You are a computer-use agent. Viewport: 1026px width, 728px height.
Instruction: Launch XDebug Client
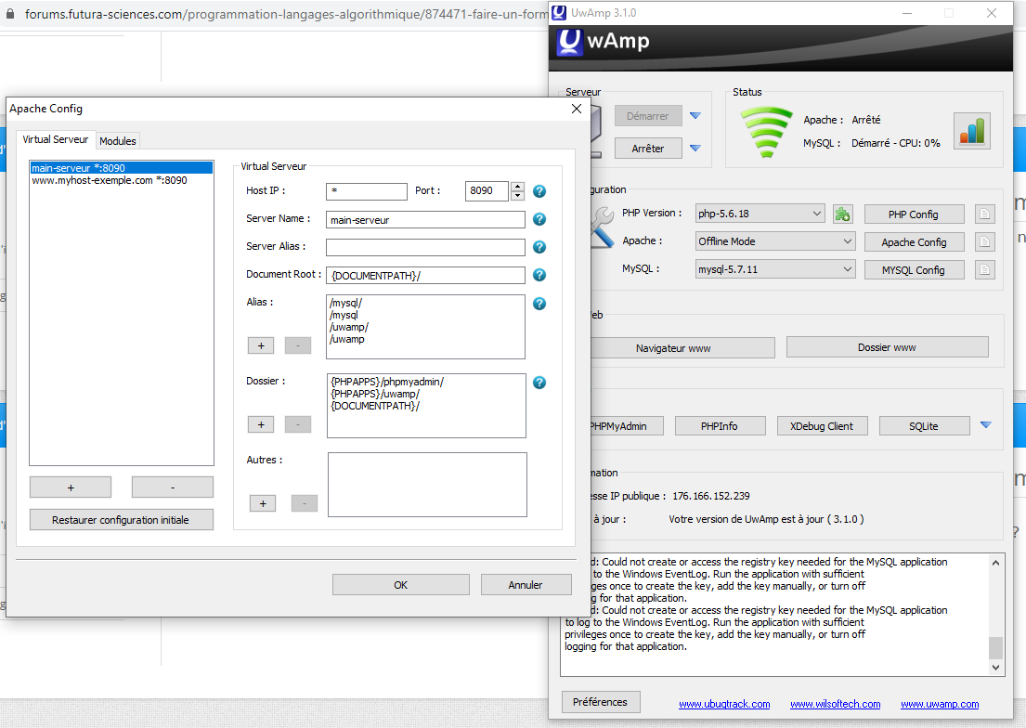click(x=822, y=426)
